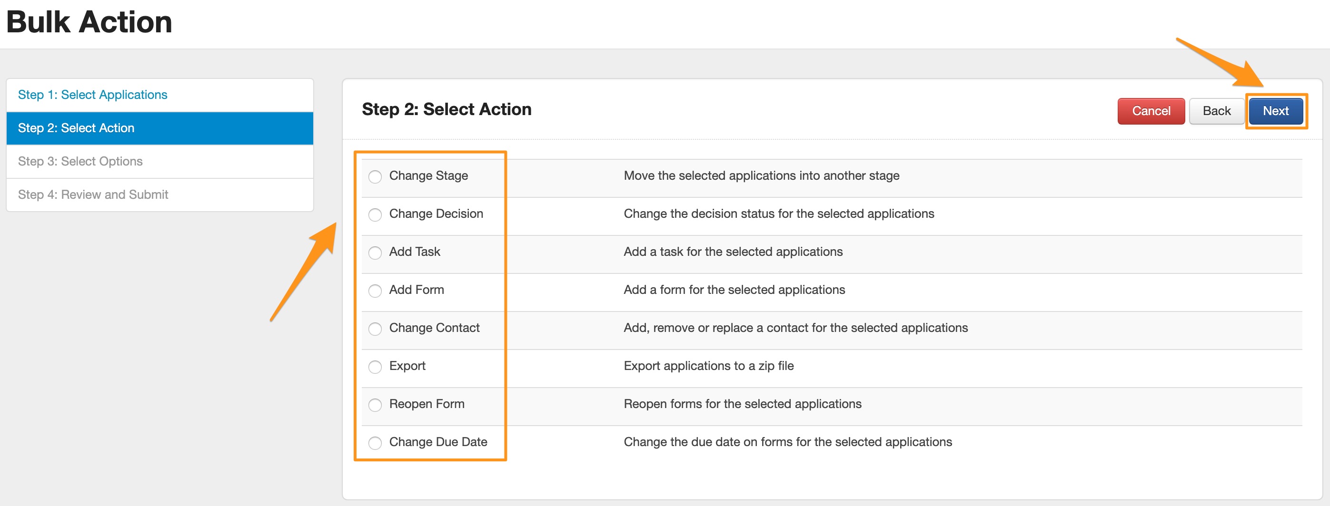Go back using the Back button
The width and height of the screenshot is (1330, 506).
point(1216,111)
